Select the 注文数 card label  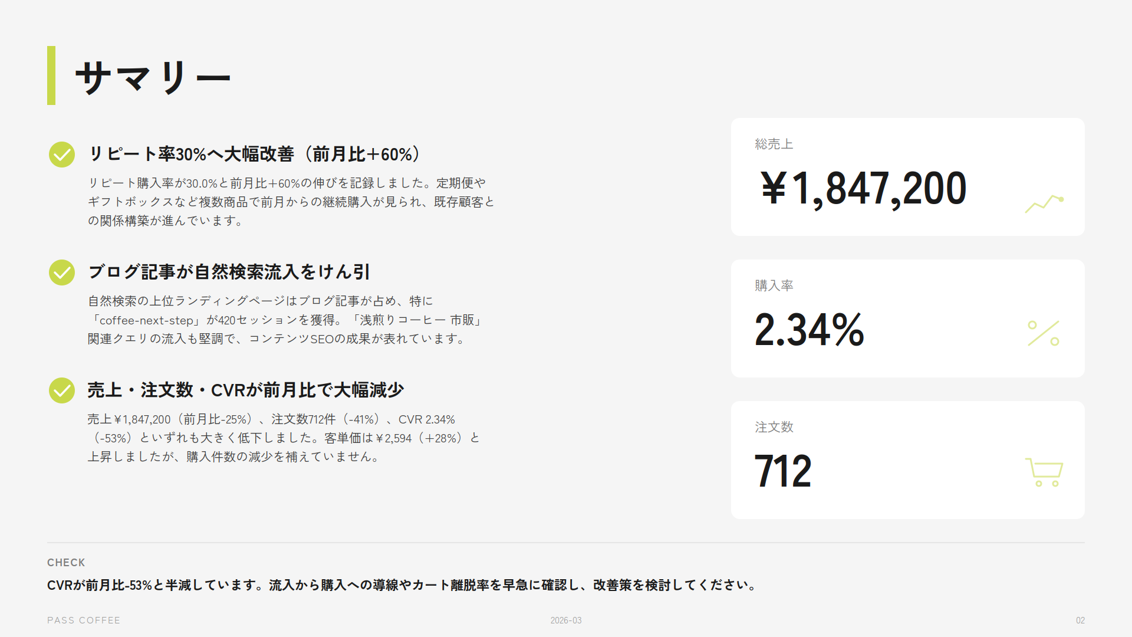774,427
